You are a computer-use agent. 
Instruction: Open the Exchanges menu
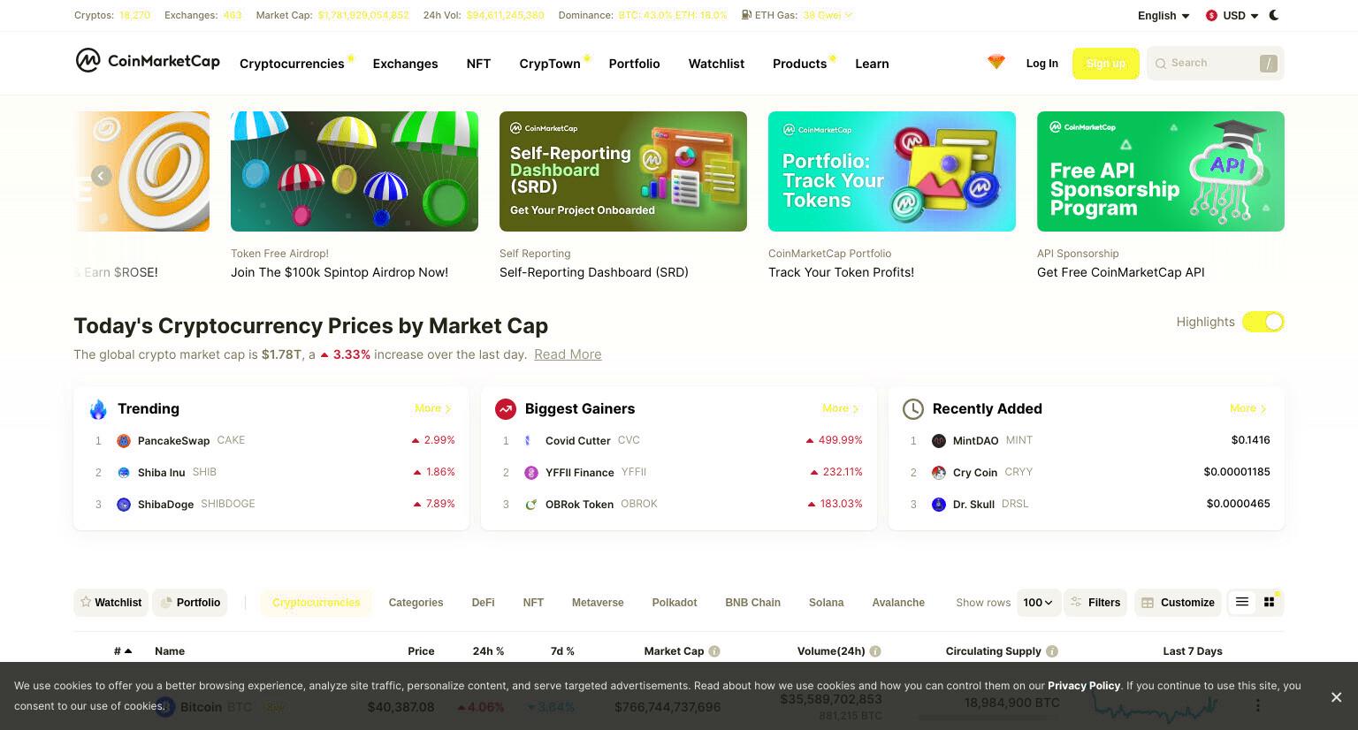click(x=405, y=64)
